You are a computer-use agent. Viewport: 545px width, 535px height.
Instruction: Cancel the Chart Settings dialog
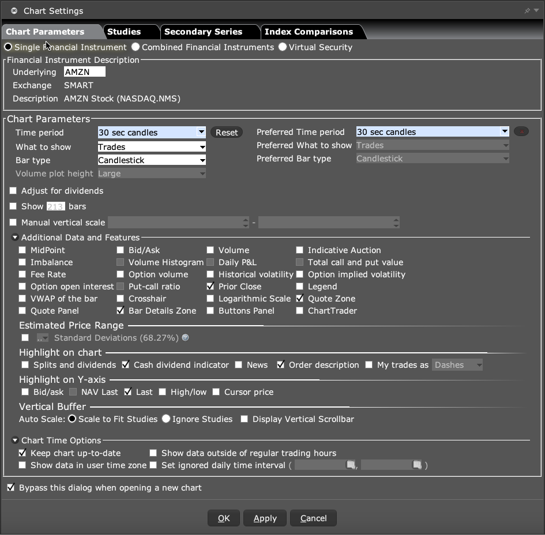click(313, 518)
